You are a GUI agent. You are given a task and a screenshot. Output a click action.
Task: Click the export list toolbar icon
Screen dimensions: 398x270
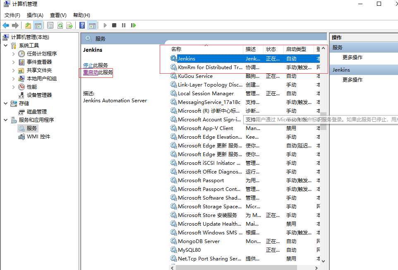click(69, 25)
